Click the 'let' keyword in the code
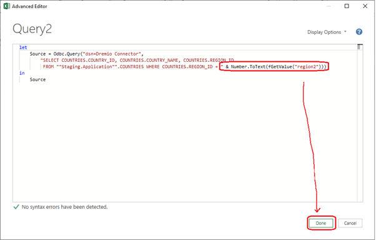Screen dimensions: 376x240 click(23, 47)
